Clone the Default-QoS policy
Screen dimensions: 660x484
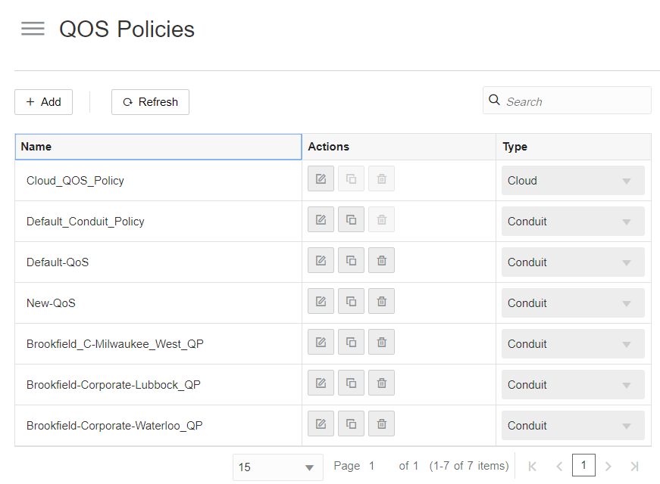click(351, 261)
